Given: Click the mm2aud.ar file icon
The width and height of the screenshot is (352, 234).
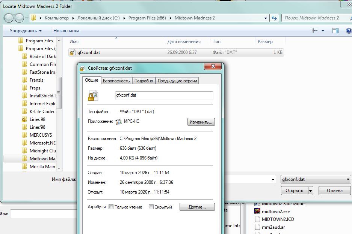Looking at the screenshot, I should pyautogui.click(x=257, y=227).
